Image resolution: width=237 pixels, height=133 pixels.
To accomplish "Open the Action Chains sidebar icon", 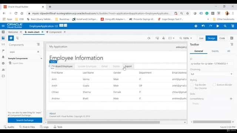I will (3, 51).
